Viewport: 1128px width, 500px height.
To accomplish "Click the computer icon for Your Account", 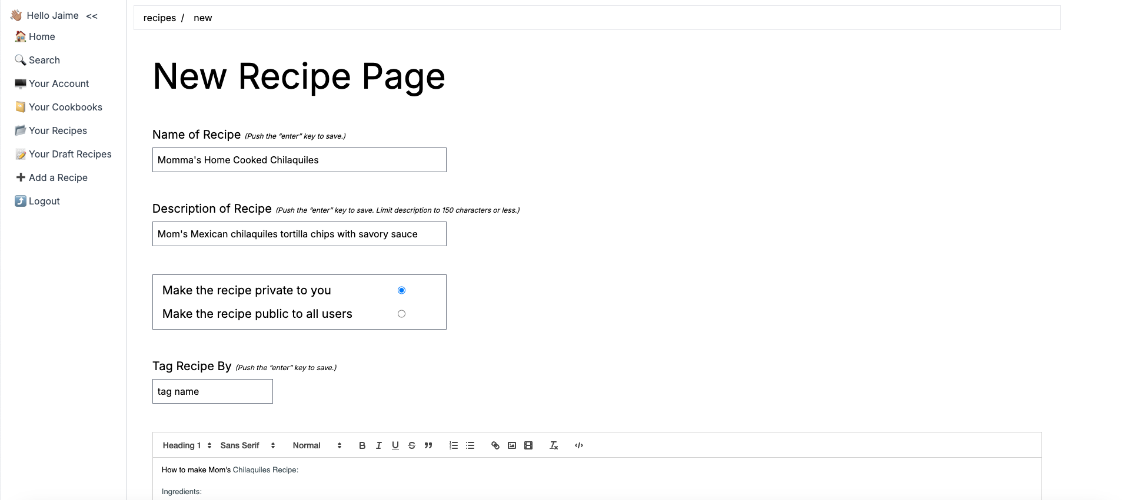I will [21, 83].
